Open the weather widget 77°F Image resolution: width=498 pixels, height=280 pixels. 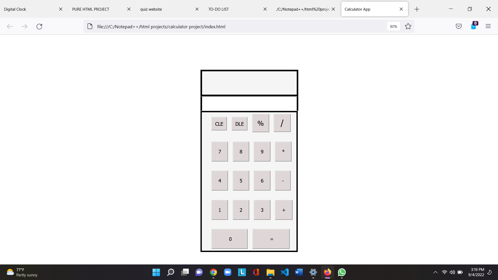[22, 272]
